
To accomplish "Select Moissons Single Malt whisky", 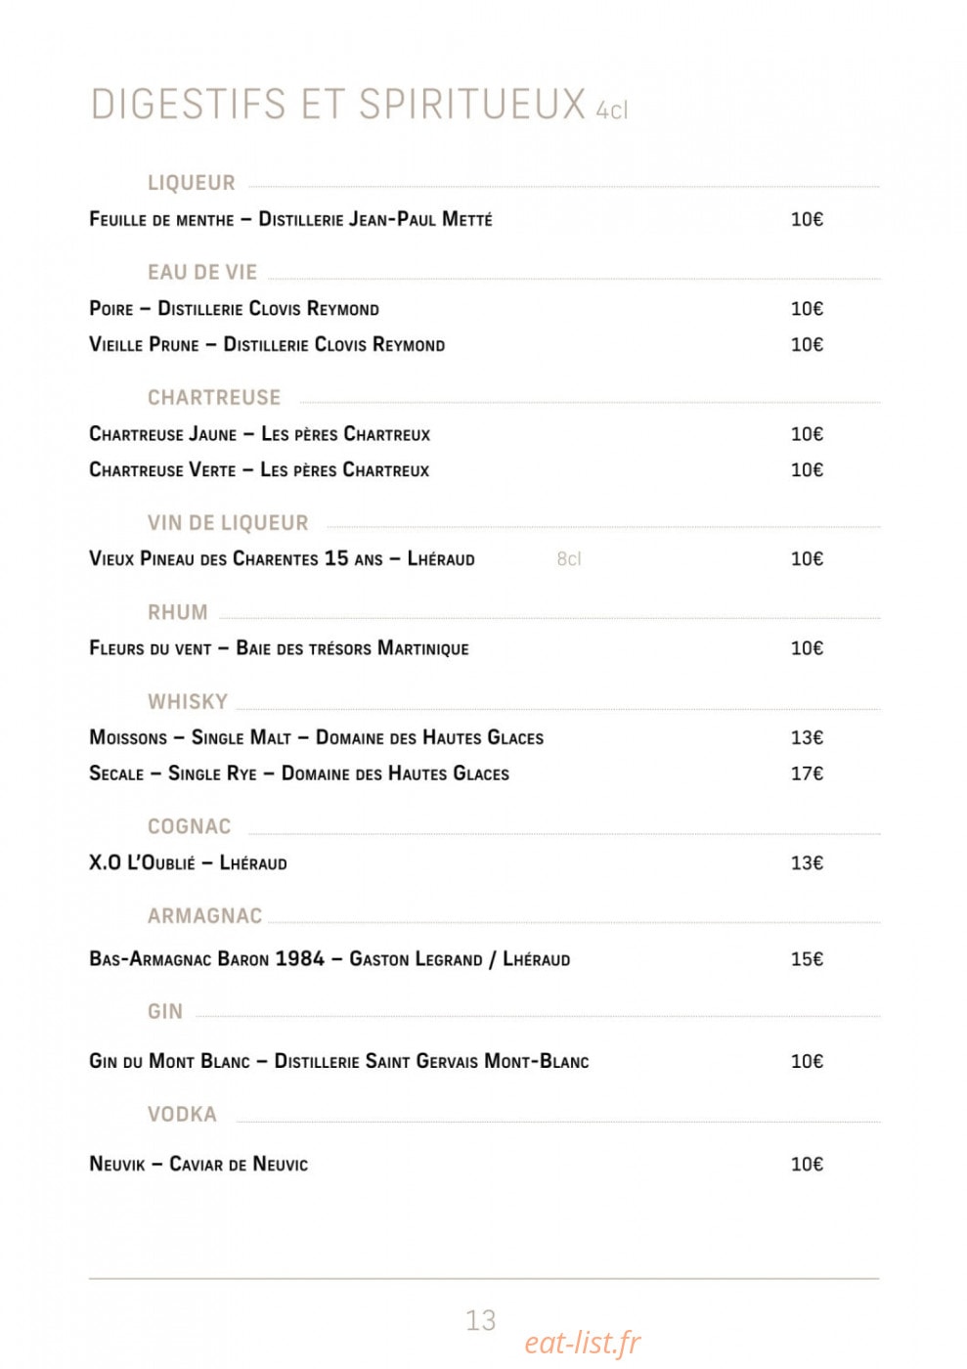I will point(316,737).
